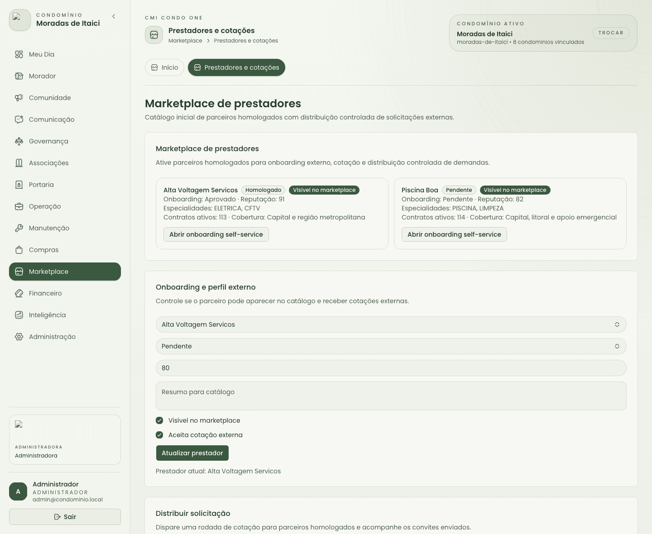
Task: Click the Marketplace breadcrumb link
Action: (x=185, y=41)
